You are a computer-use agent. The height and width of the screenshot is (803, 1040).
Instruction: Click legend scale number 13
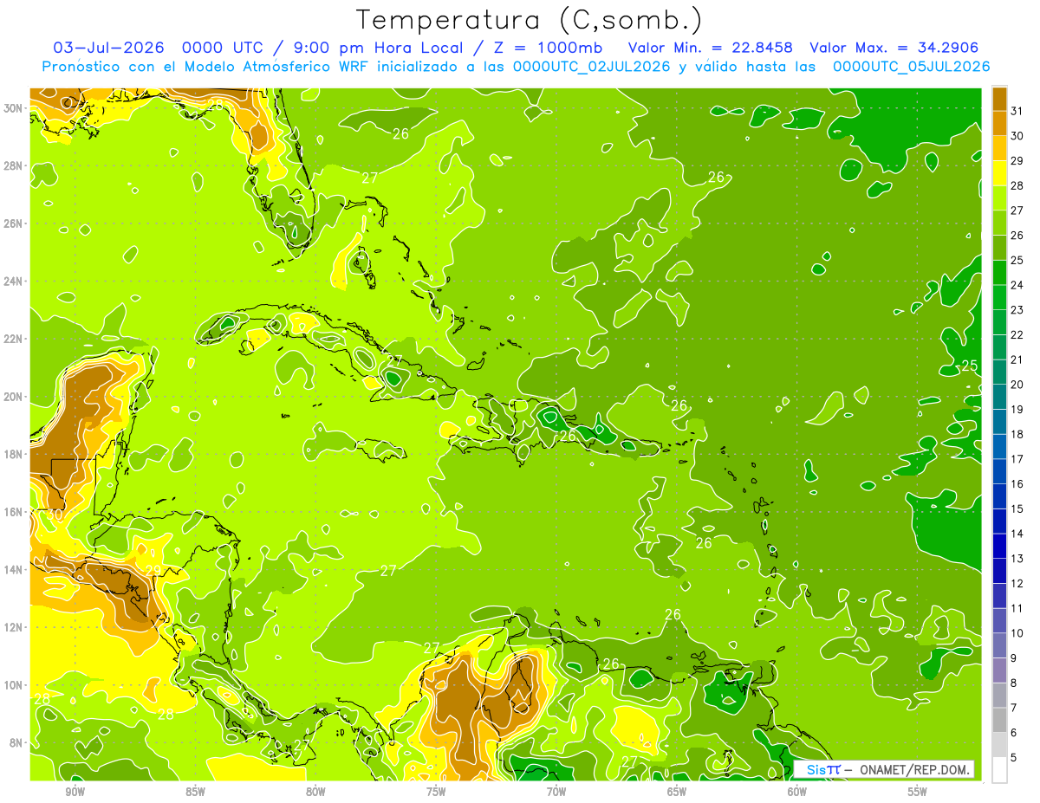(x=1017, y=558)
